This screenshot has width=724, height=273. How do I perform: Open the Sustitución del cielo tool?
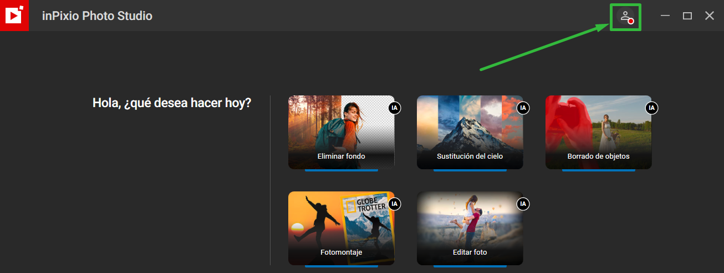[470, 132]
